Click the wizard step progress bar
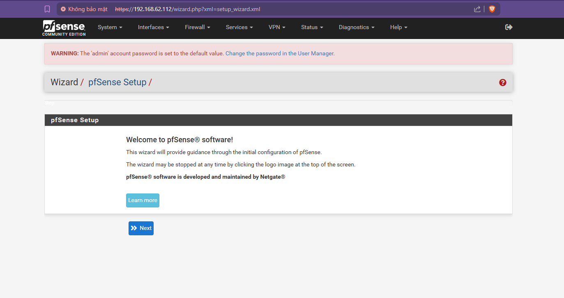 [x=279, y=102]
